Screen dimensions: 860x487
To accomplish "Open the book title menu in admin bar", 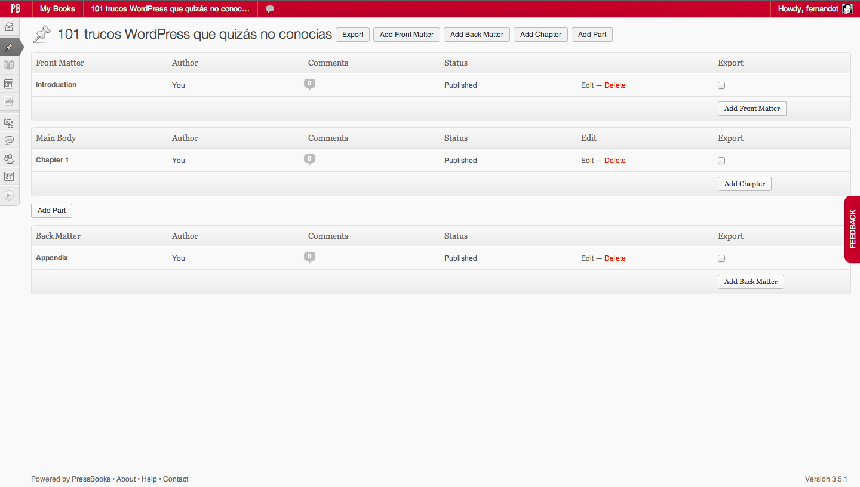I will coord(170,9).
